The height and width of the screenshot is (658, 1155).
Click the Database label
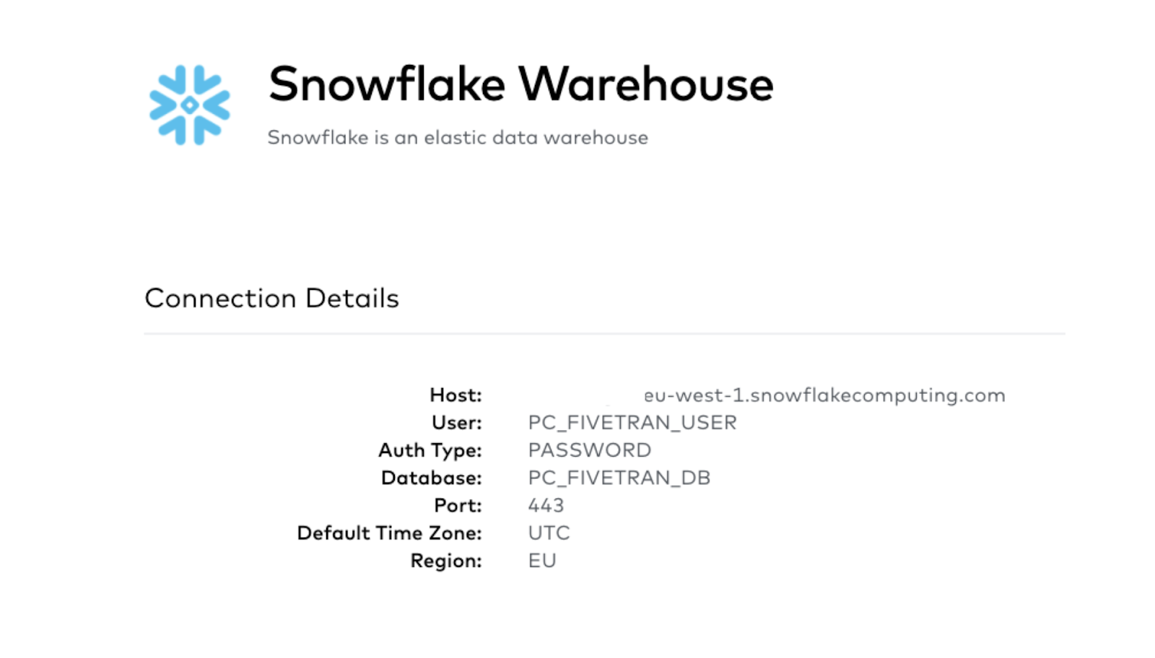(x=432, y=478)
